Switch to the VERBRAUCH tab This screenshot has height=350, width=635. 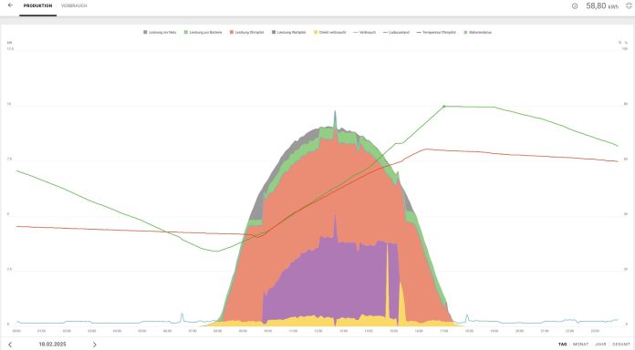(74, 5)
